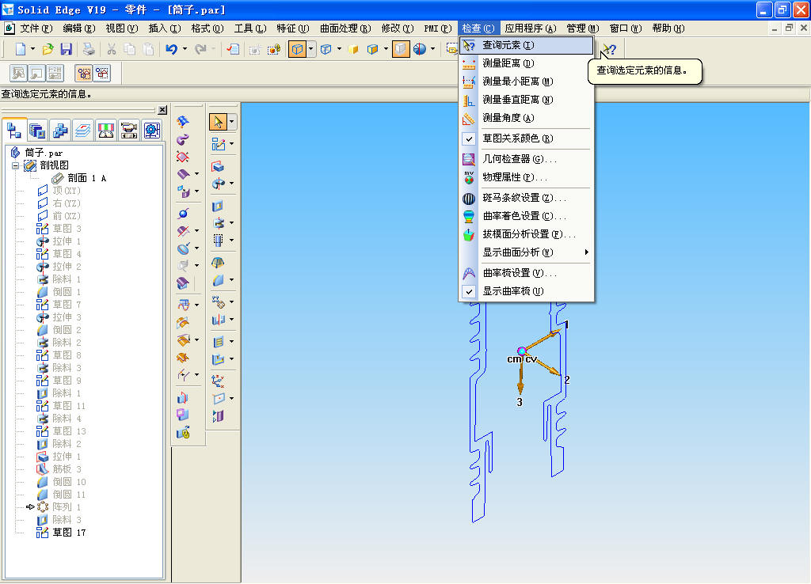Click the Open file icon
The image size is (811, 584).
(48, 49)
